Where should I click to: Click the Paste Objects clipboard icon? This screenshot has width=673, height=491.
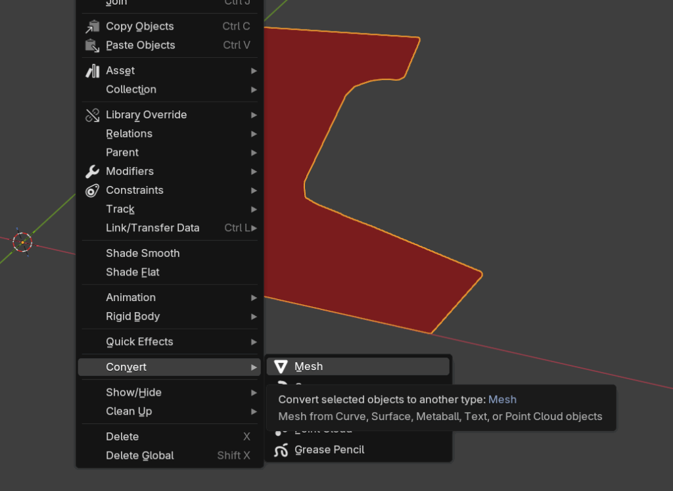pos(92,46)
